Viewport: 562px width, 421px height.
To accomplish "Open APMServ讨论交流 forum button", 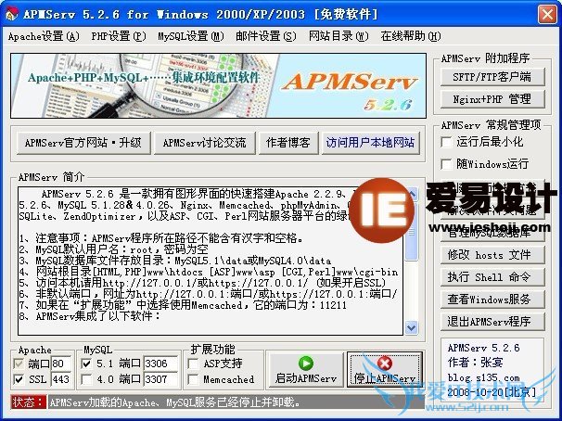I will pyautogui.click(x=204, y=143).
